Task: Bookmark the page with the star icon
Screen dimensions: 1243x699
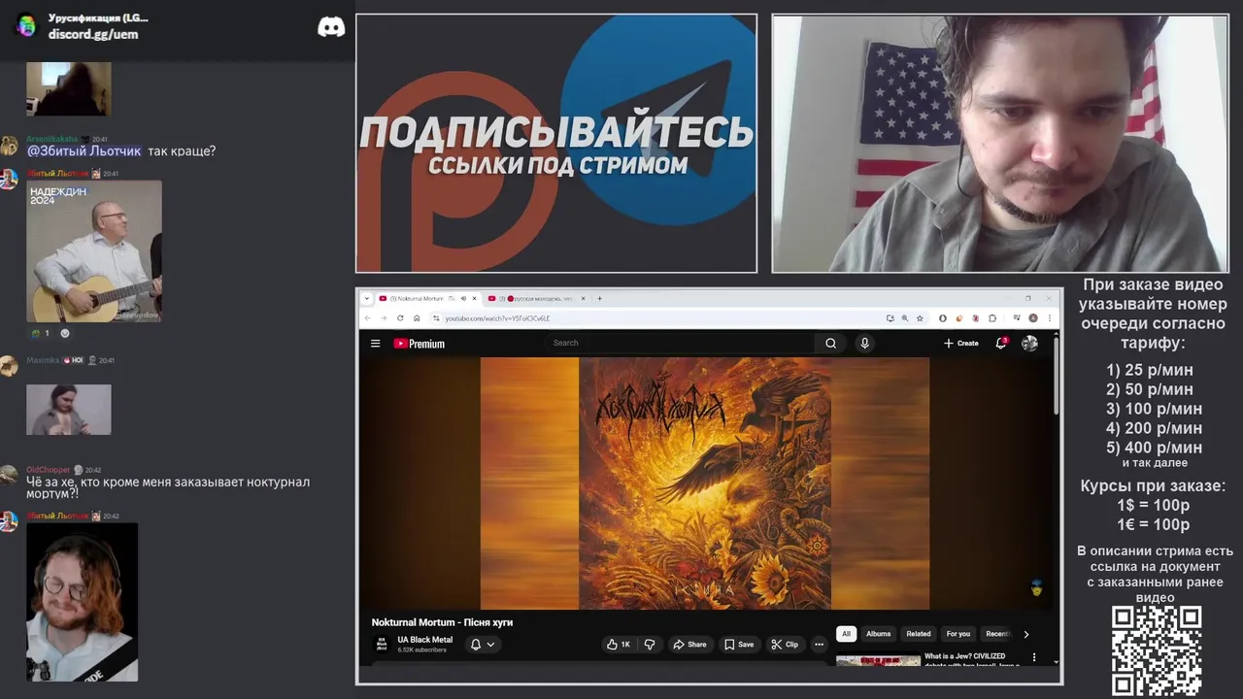Action: pyautogui.click(x=920, y=317)
